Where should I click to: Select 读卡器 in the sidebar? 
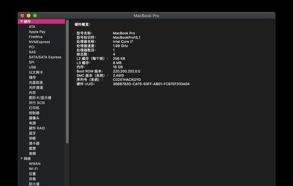pyautogui.click(x=34, y=143)
